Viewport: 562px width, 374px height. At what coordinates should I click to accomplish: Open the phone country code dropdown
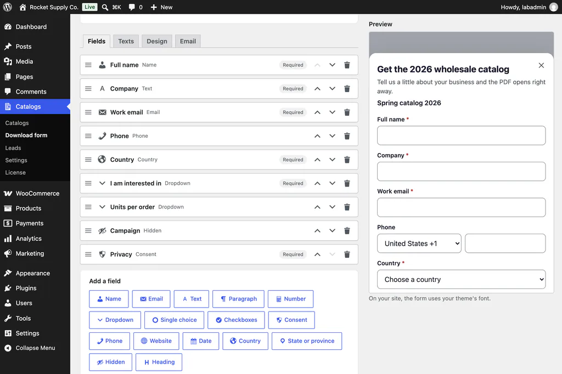coord(419,243)
